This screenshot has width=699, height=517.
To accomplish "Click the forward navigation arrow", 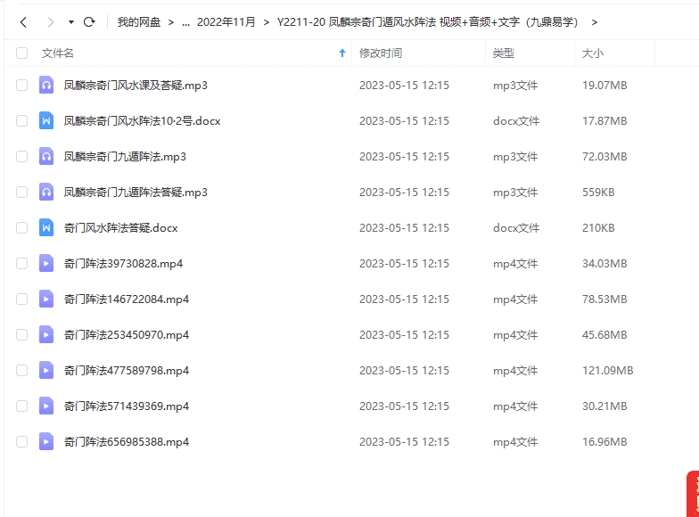I will click(50, 21).
